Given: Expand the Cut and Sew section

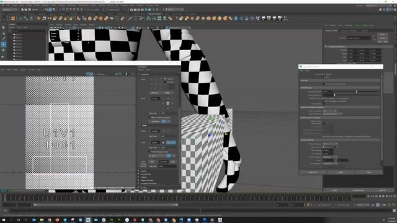Looking at the screenshot, I should [x=139, y=174].
